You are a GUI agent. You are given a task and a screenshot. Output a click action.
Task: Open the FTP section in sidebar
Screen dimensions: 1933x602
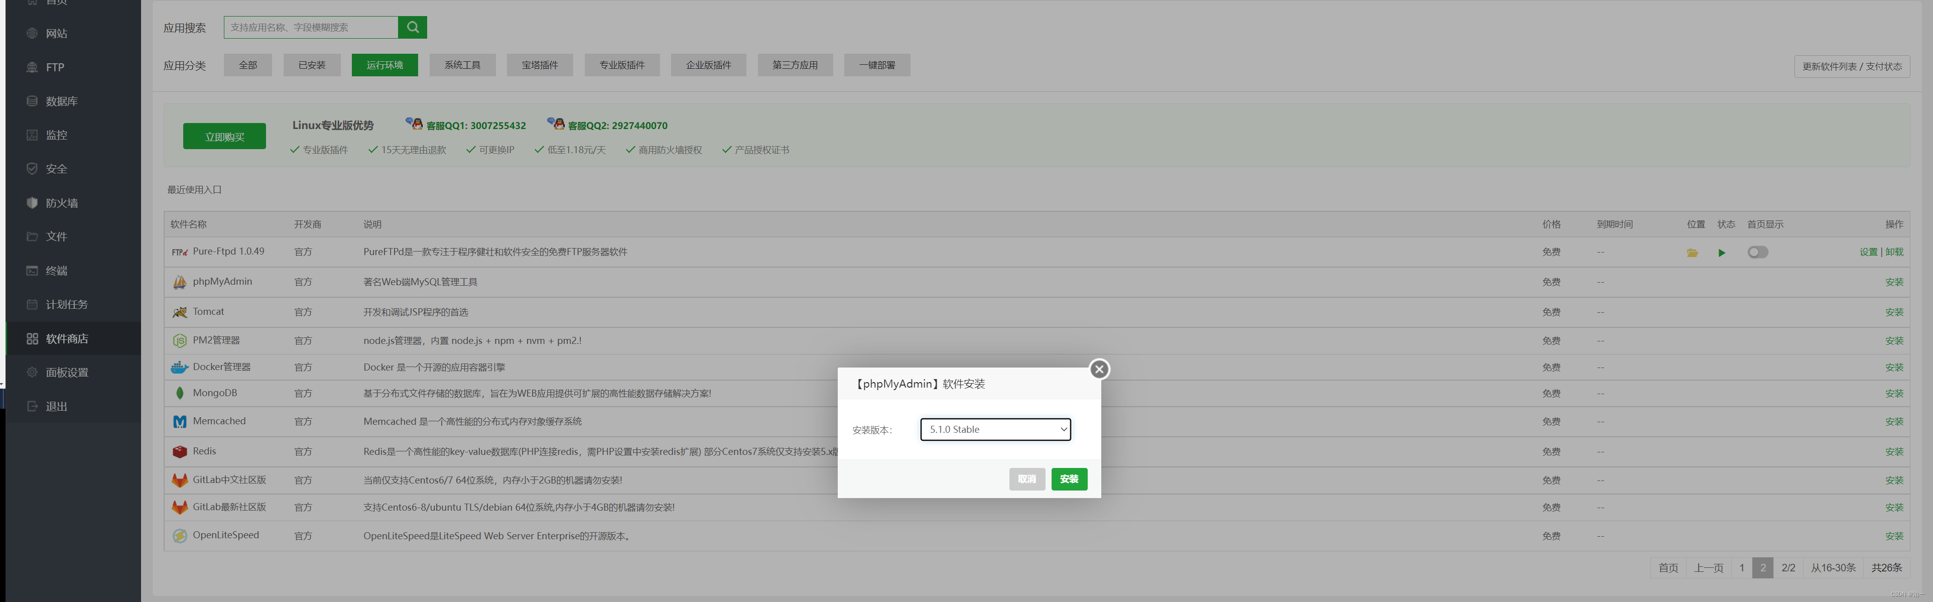pos(55,67)
